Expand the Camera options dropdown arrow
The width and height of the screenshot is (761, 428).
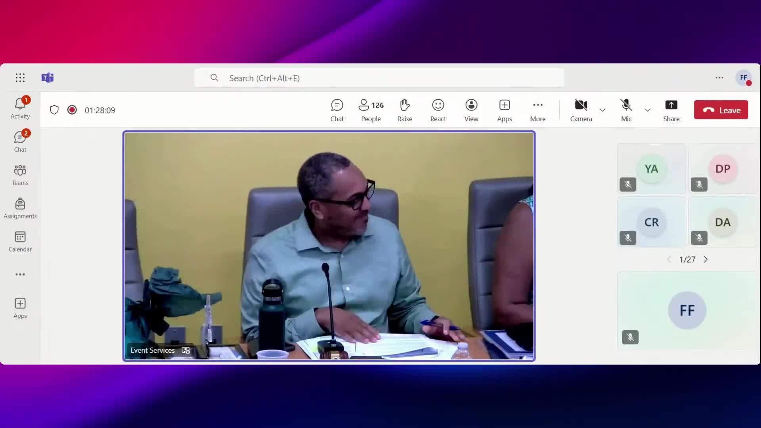click(x=602, y=110)
